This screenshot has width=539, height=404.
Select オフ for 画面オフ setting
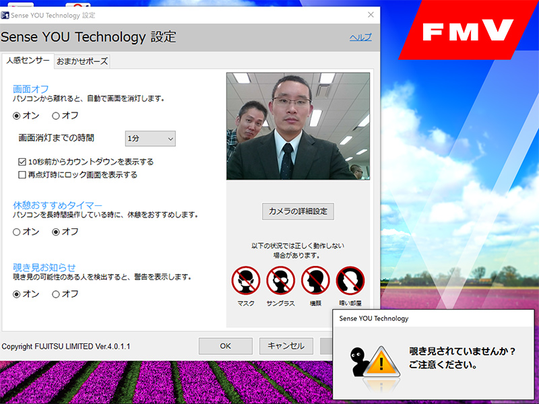point(56,115)
